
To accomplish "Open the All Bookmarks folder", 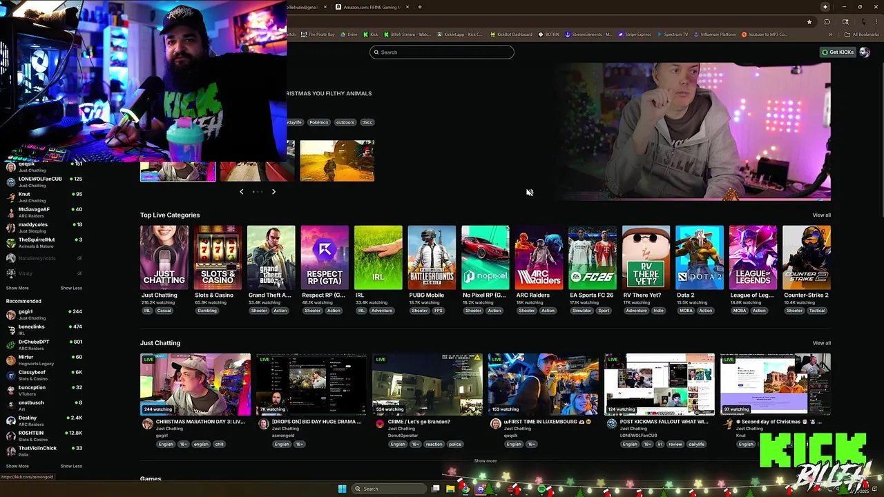I will 862,35.
